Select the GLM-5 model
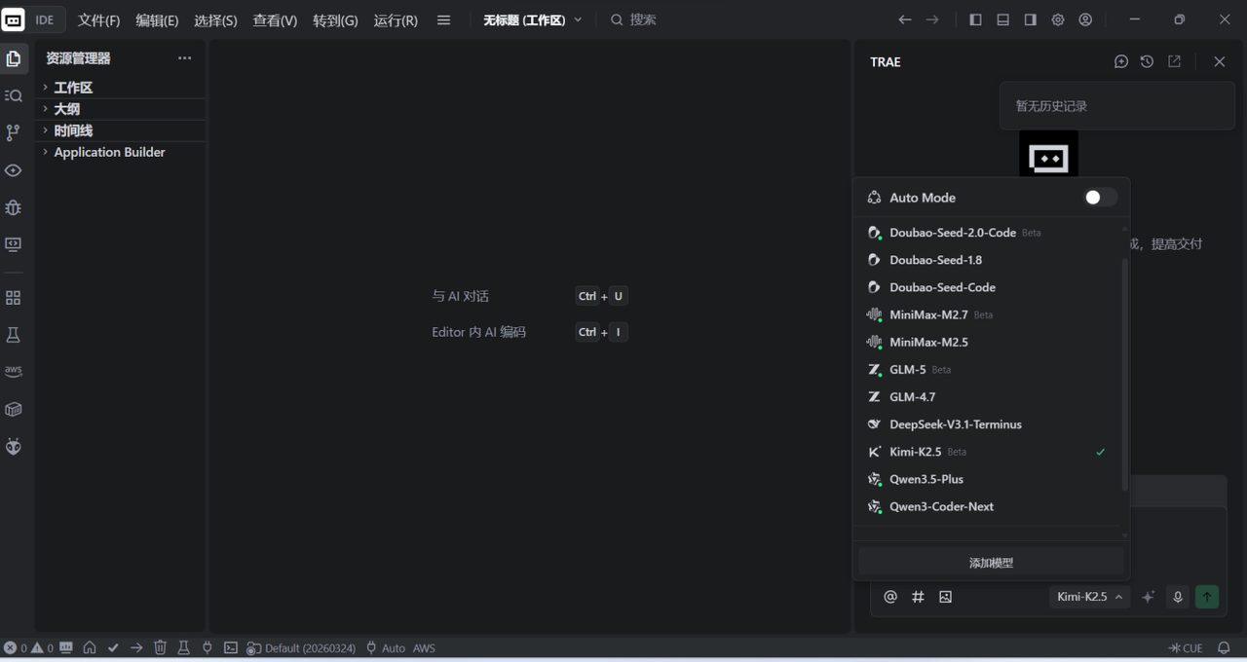The image size is (1247, 662). (x=989, y=369)
